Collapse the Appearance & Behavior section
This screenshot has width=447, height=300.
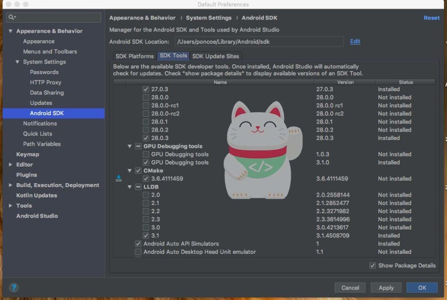10,31
